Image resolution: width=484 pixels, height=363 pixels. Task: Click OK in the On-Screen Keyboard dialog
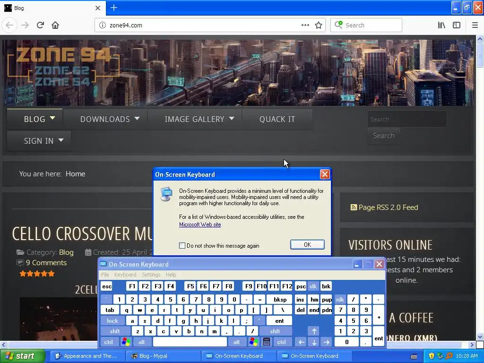tap(307, 244)
